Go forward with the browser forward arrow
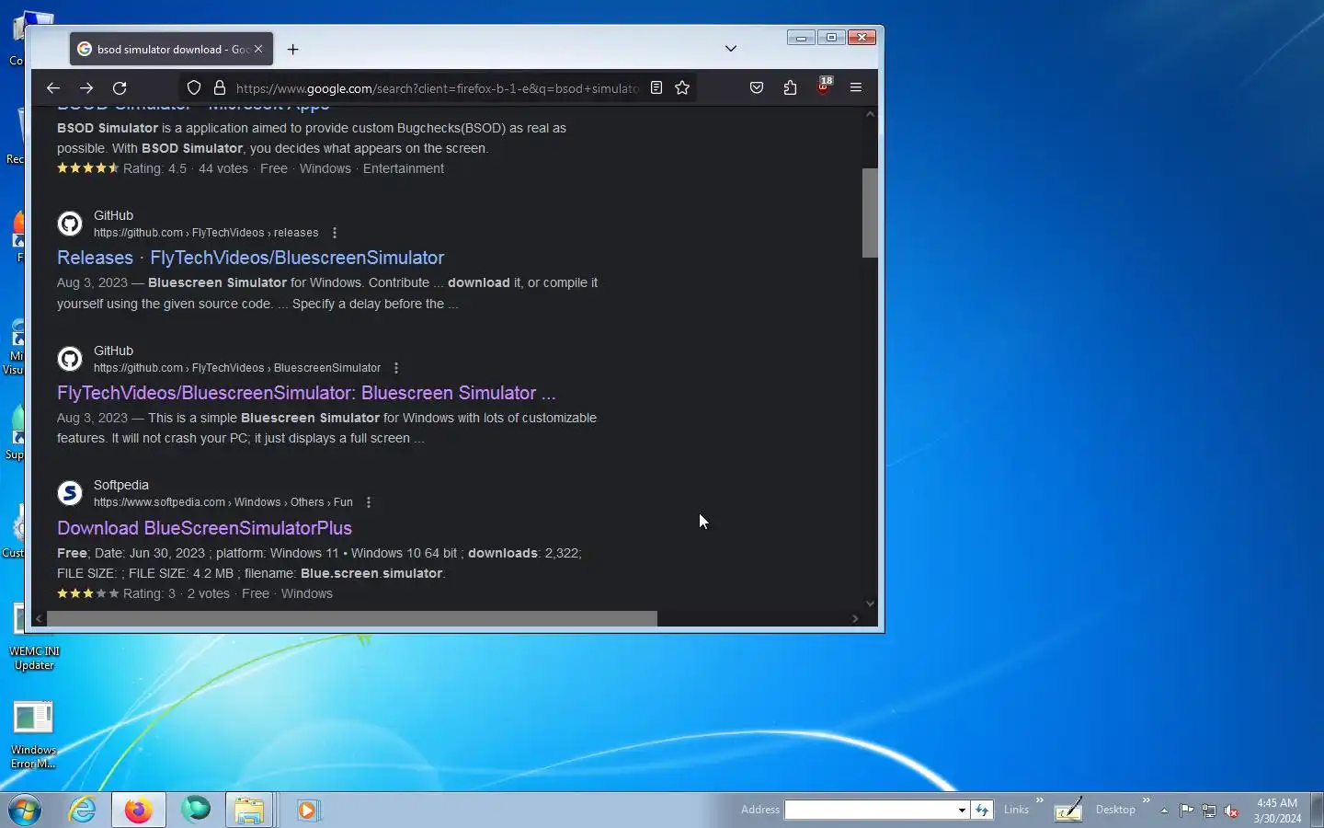Viewport: 1324px width, 828px height. [86, 88]
